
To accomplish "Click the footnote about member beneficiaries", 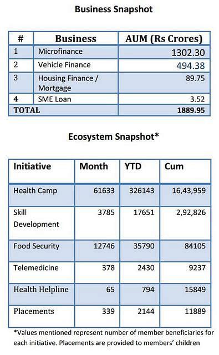I will click(114, 338).
